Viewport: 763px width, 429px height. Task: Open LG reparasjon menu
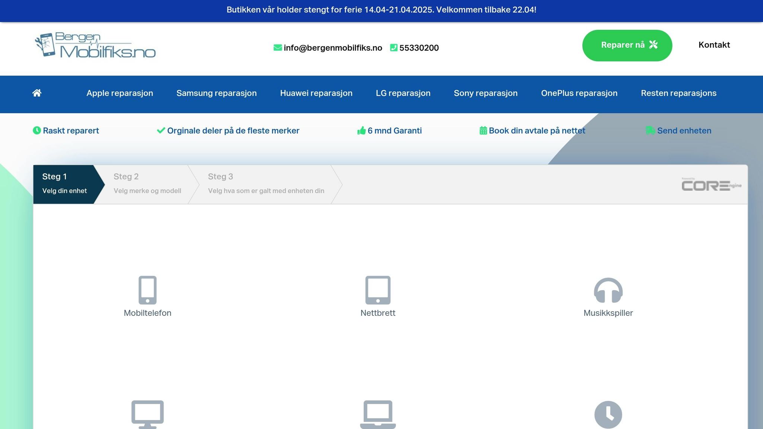[403, 93]
